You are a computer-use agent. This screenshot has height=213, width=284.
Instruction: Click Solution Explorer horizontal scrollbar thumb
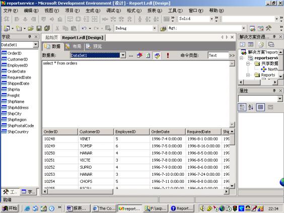click(x=252, y=83)
